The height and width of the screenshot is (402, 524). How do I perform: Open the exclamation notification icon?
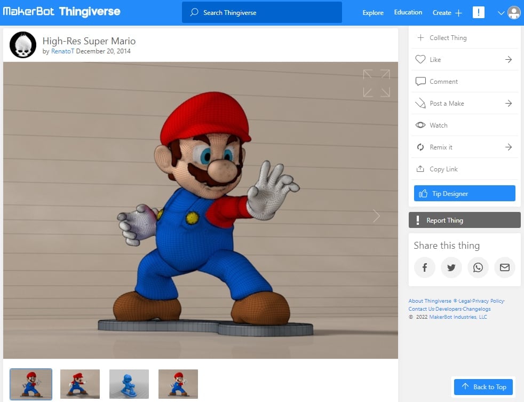coord(479,12)
